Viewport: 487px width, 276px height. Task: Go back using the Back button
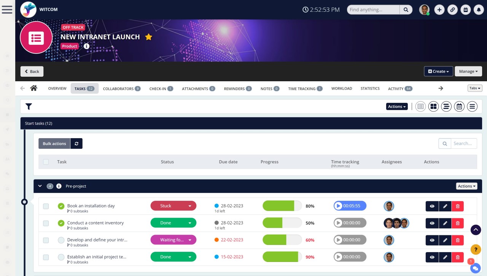32,71
